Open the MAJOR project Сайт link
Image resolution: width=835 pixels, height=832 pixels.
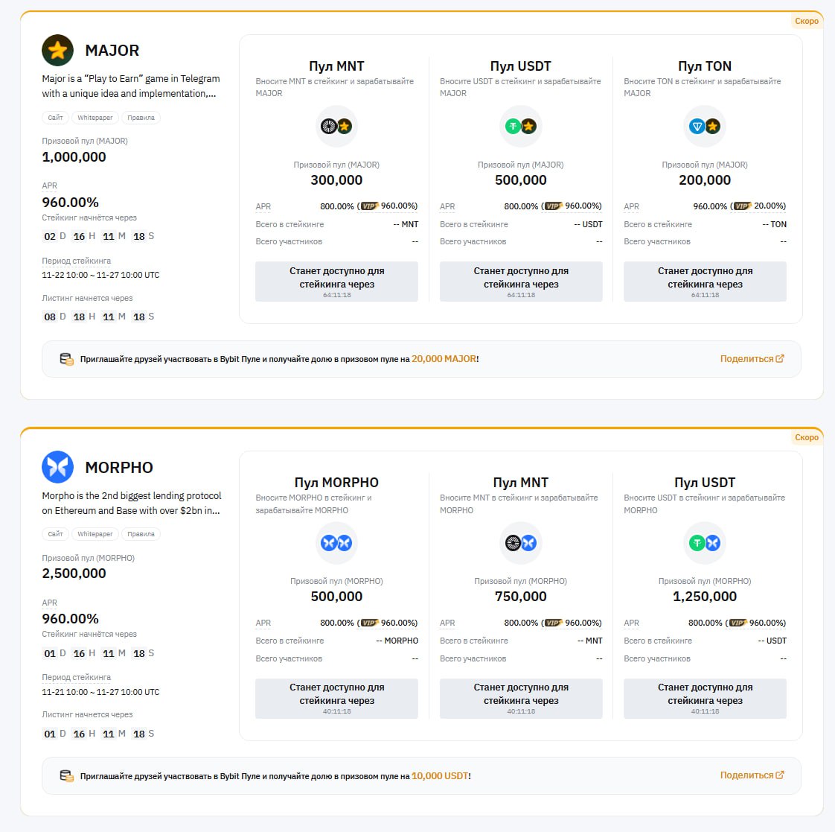(x=55, y=117)
